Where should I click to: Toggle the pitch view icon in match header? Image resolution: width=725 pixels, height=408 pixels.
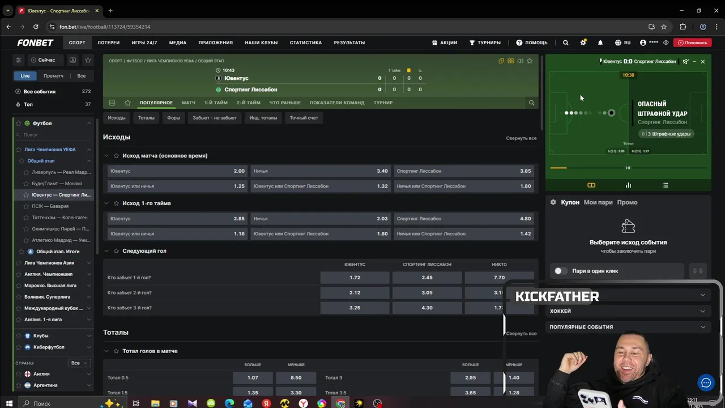coord(511,61)
